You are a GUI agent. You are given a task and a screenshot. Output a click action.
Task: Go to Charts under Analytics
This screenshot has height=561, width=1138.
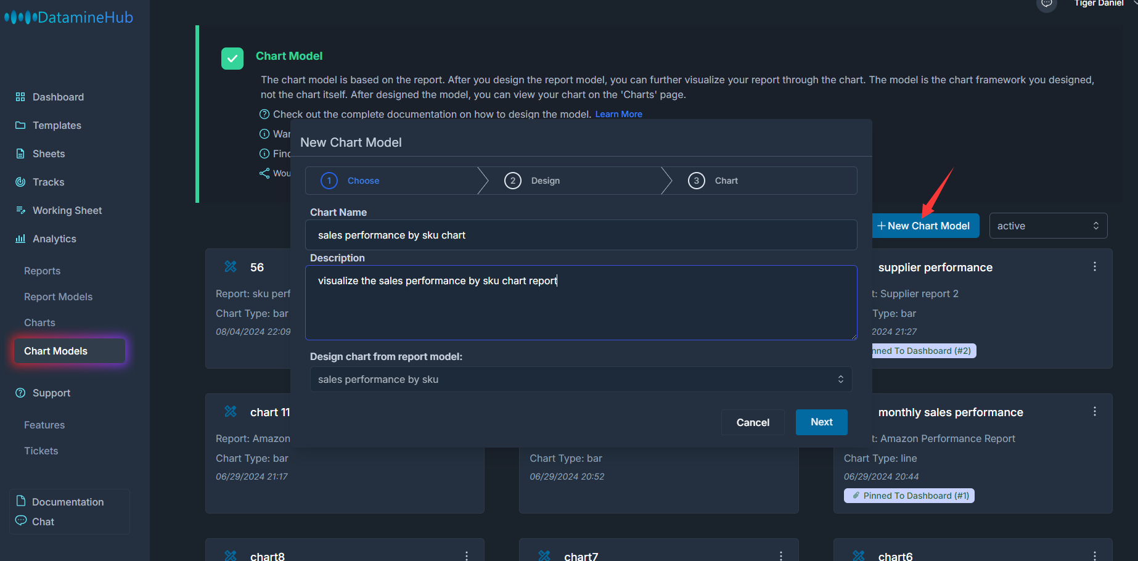click(39, 322)
